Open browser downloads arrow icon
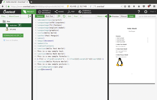This screenshot has width=157, height=100. tap(134, 6)
